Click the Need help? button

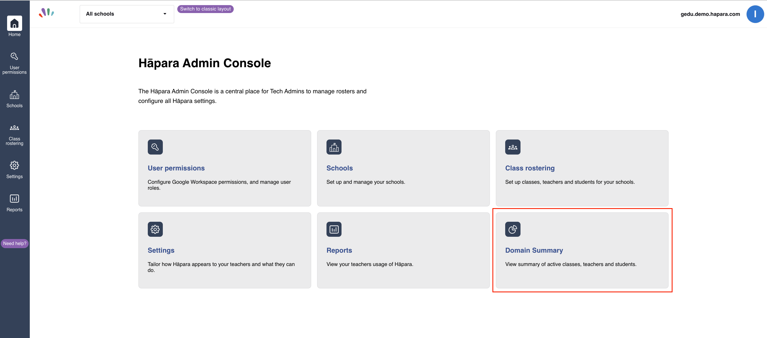point(14,243)
